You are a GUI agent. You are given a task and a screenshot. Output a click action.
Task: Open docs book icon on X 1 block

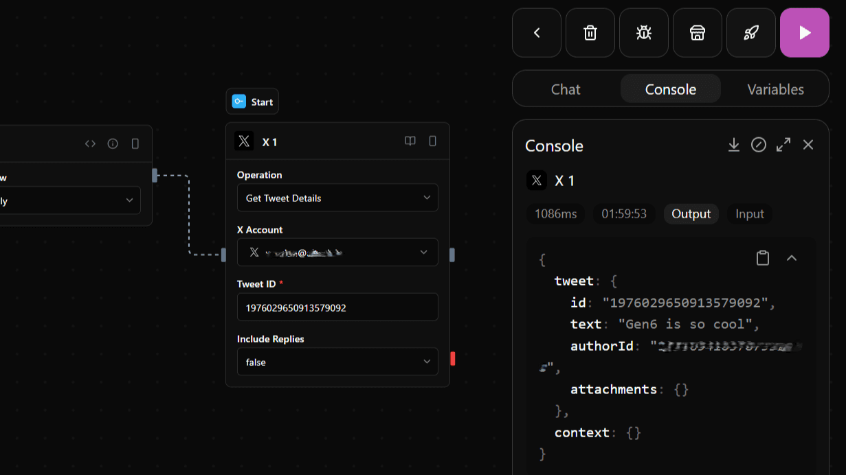coord(410,141)
